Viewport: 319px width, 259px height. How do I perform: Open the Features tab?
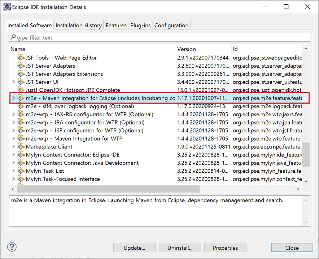point(116,25)
